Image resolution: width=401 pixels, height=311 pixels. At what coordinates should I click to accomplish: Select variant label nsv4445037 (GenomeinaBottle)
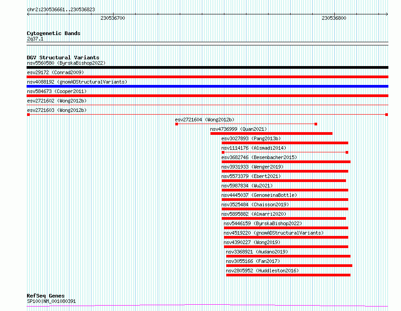click(x=259, y=195)
